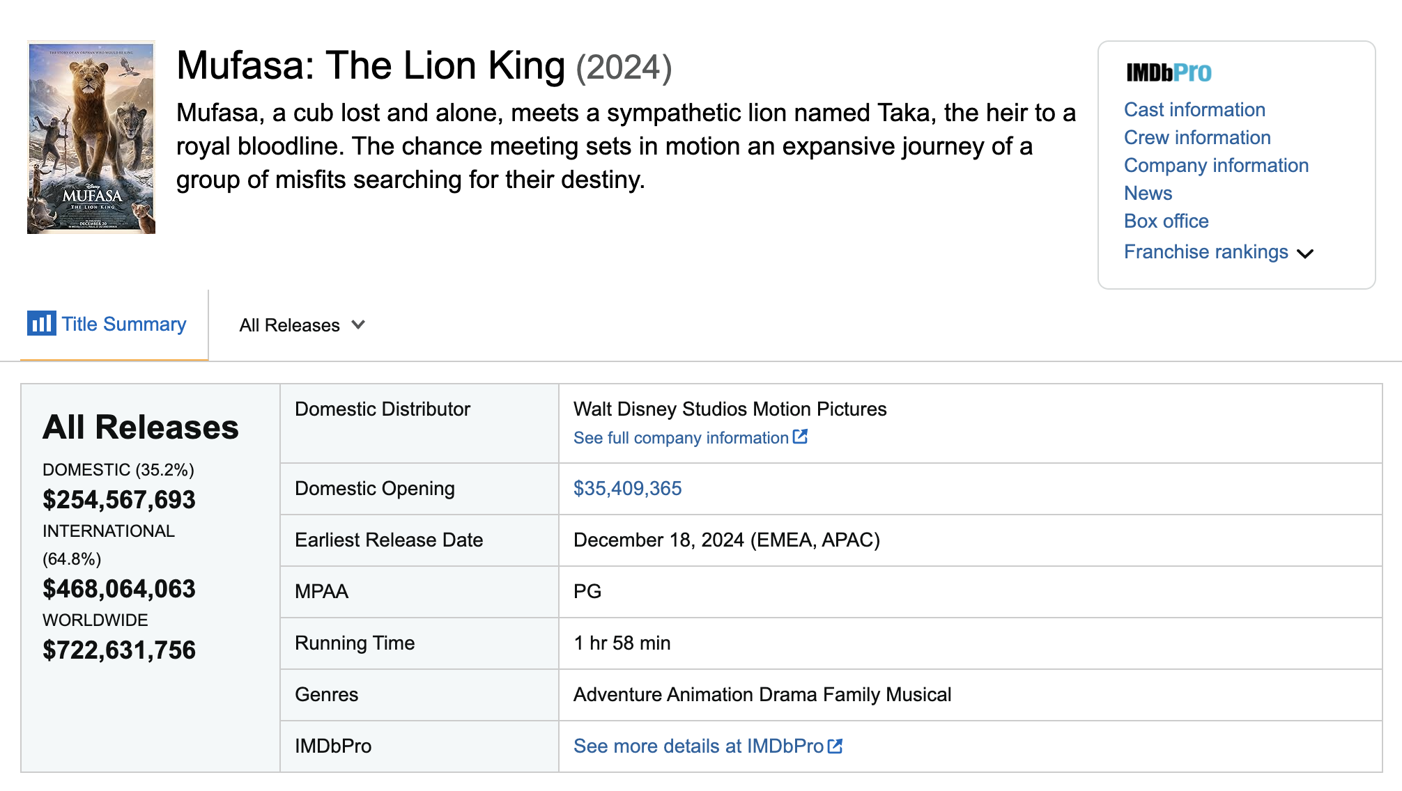Click See more details at IMDbPro
This screenshot has height=791, width=1402.
(698, 746)
